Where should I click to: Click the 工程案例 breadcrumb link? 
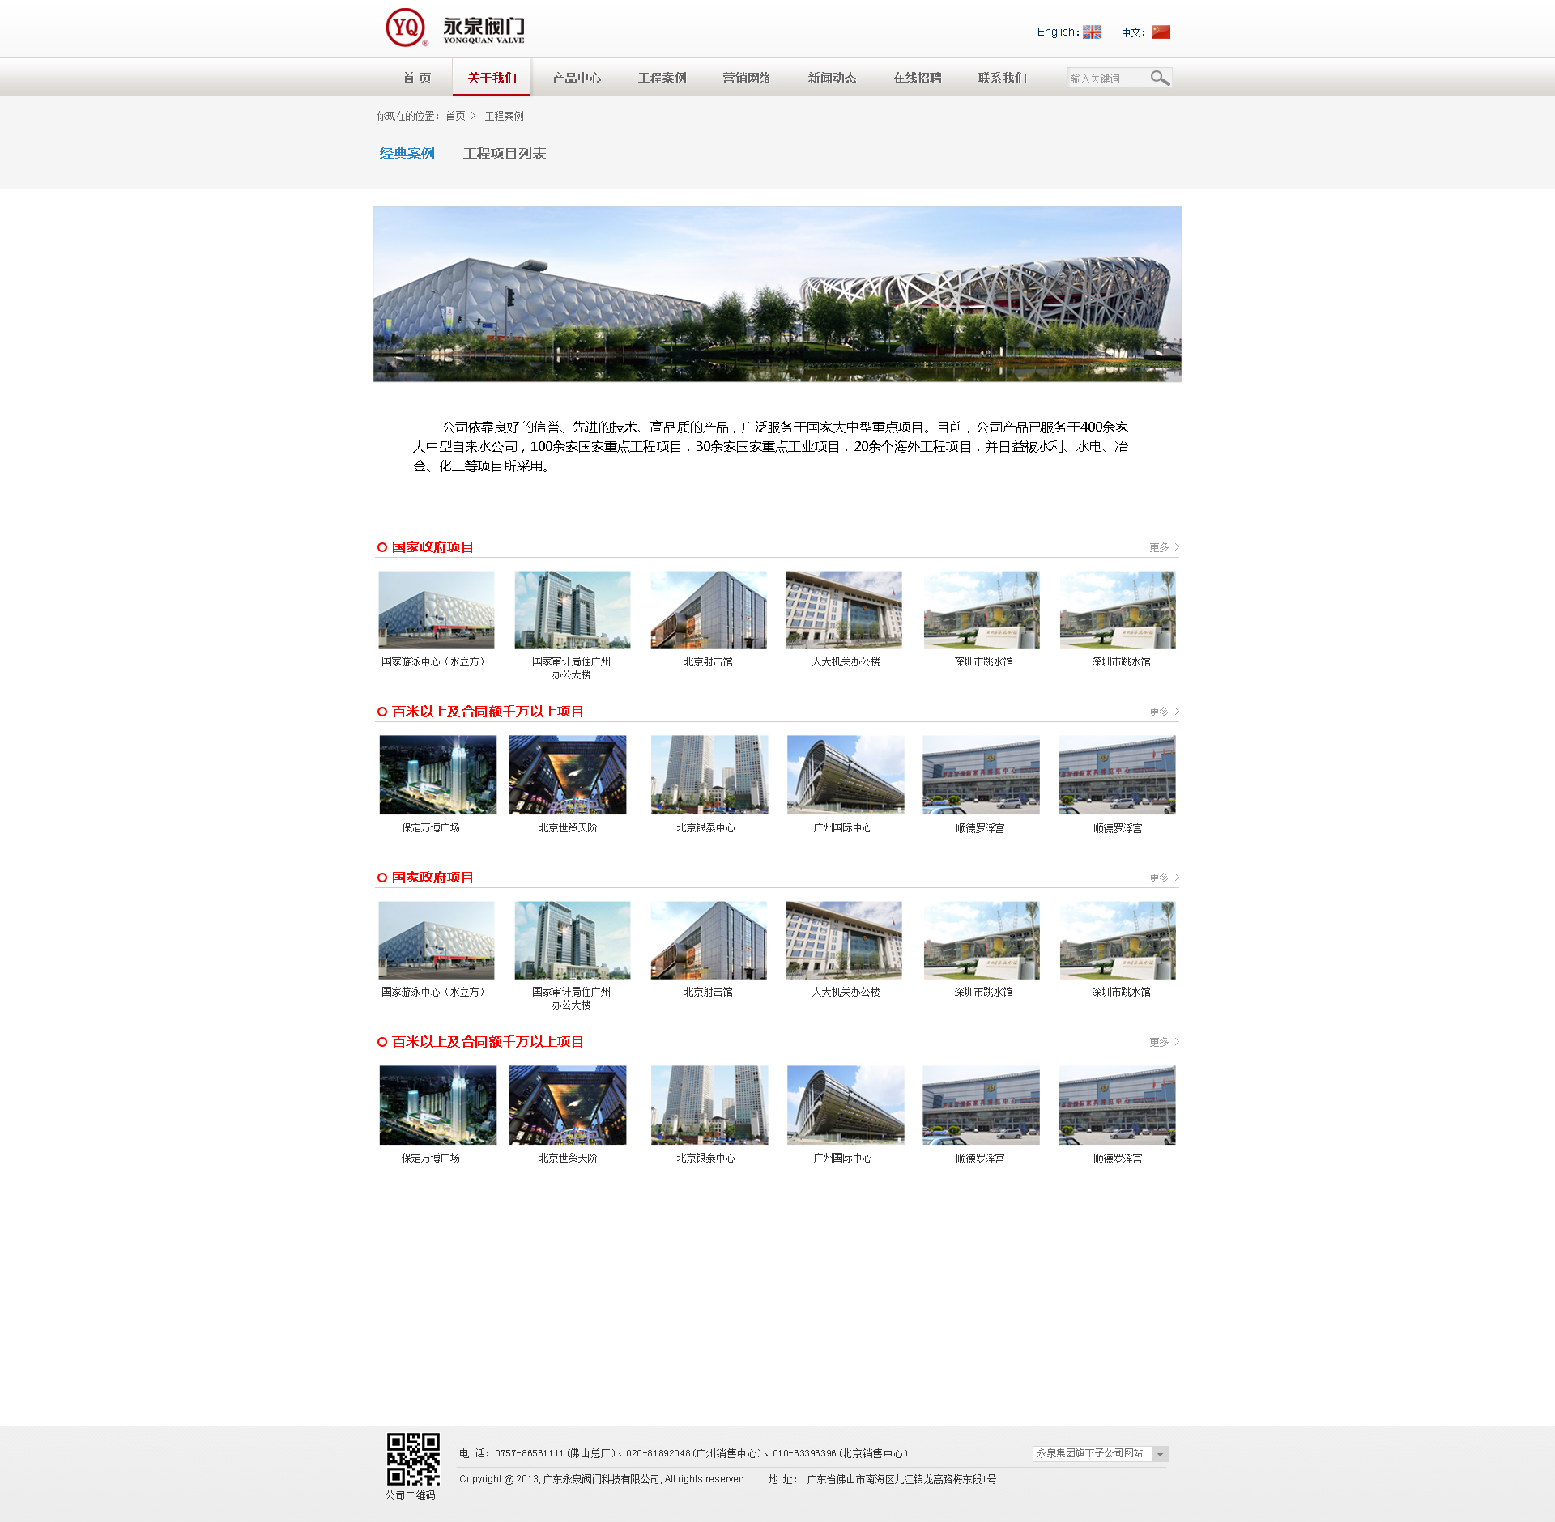click(504, 117)
